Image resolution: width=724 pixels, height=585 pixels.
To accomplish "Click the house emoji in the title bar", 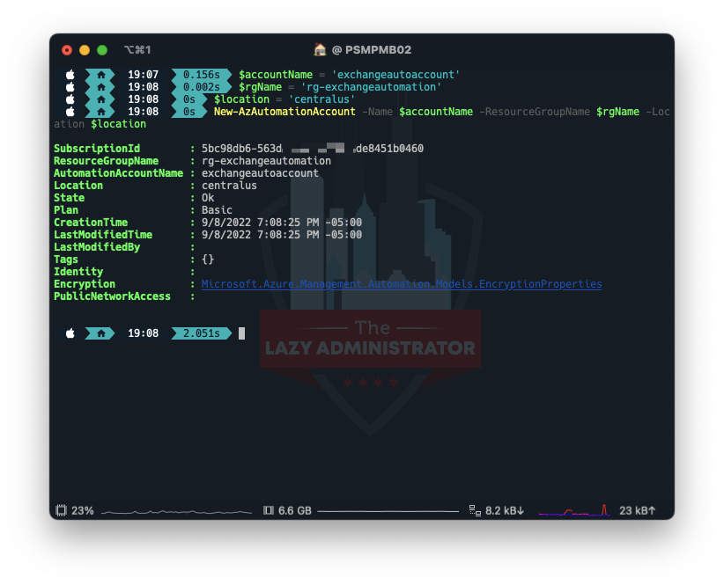I will point(320,49).
